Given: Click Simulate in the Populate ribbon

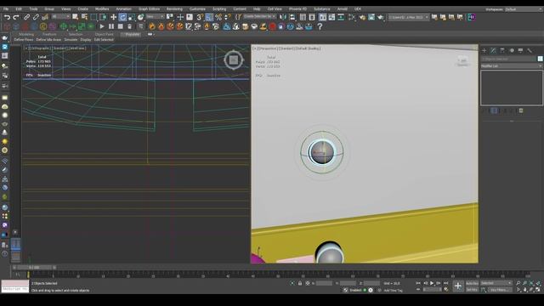Looking at the screenshot, I should [71, 40].
